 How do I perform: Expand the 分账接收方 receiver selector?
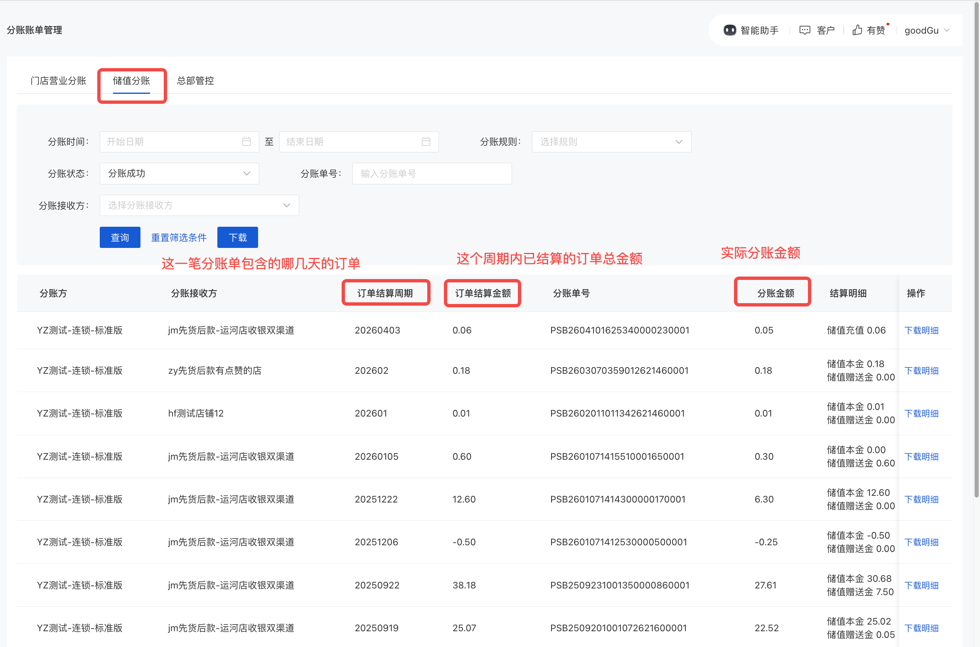point(199,206)
